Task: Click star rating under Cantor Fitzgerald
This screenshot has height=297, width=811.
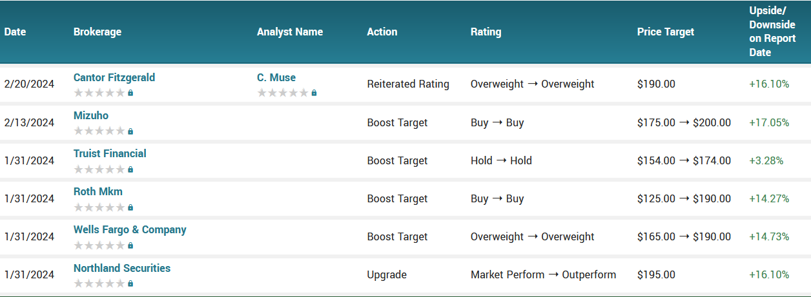Action: tap(99, 93)
